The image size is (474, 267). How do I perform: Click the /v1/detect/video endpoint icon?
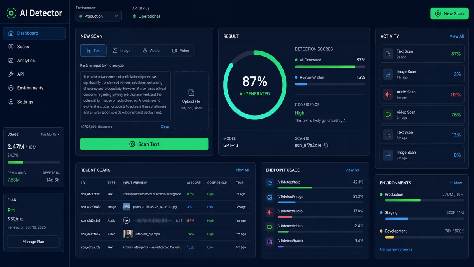[270, 227]
